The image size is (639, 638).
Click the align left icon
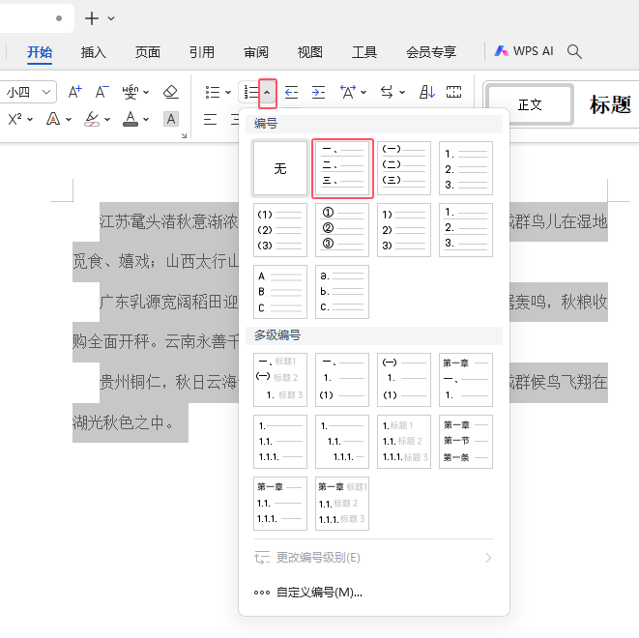[x=211, y=119]
